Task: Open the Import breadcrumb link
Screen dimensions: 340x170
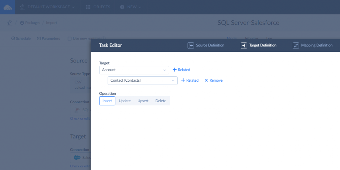Action: [51, 23]
